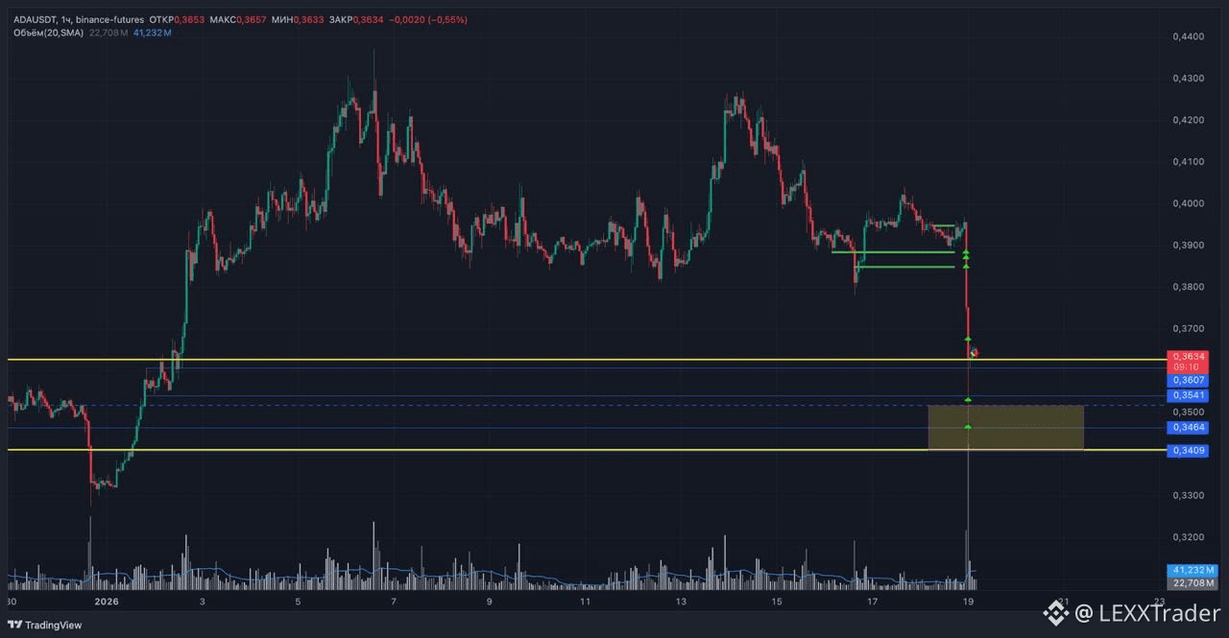Click the 0,4300 price scale label
Screen dimensions: 1229x638
tap(1188, 79)
